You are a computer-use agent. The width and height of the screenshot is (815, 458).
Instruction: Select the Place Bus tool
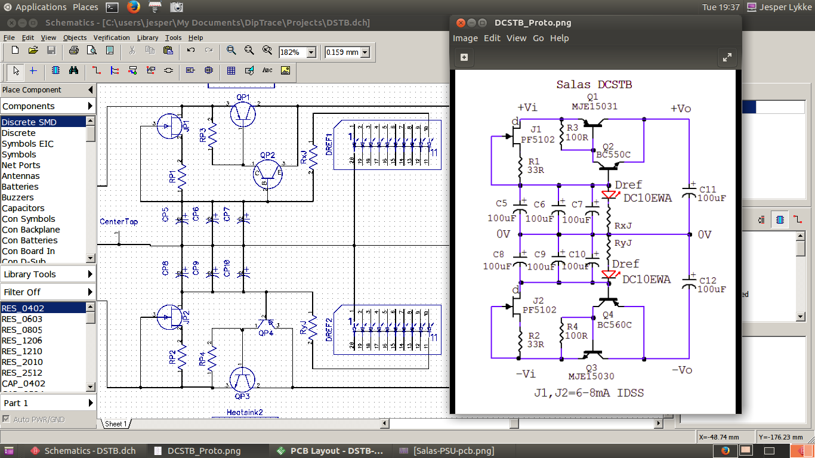point(115,70)
